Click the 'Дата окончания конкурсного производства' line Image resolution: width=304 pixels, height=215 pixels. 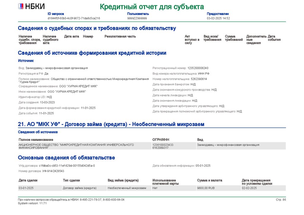pos(185,90)
